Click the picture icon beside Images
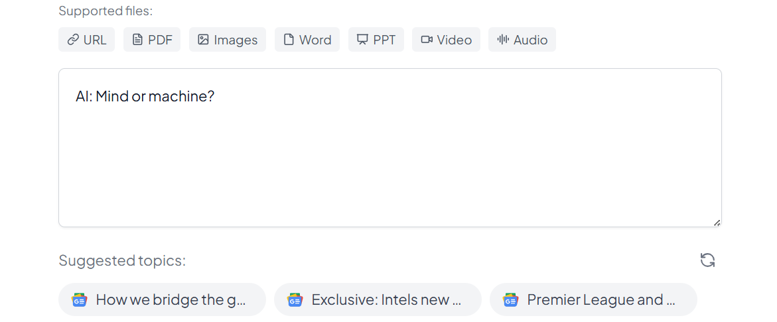The width and height of the screenshot is (777, 322). (203, 40)
